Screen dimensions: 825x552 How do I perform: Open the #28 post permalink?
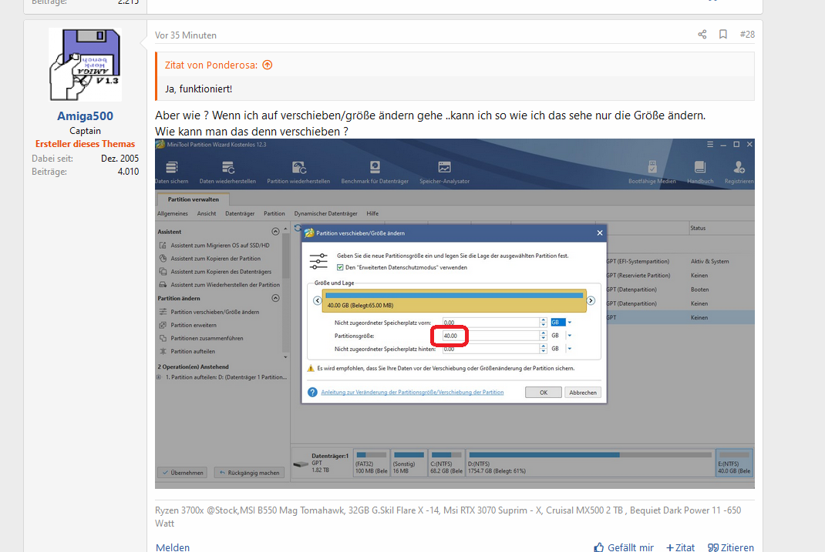(x=747, y=34)
